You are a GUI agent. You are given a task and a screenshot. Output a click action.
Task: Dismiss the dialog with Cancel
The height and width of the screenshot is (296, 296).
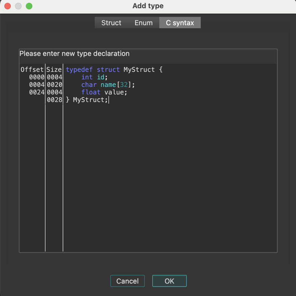point(127,281)
